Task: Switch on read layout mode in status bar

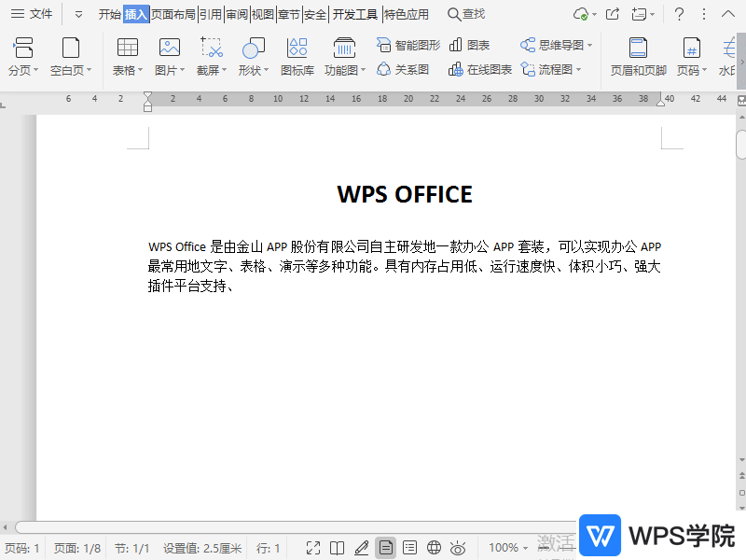Action: tap(338, 548)
